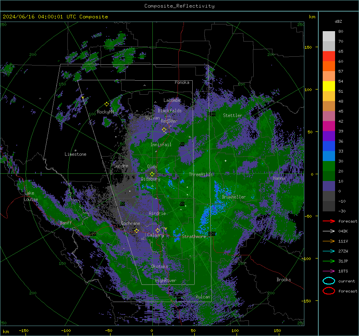This screenshot has width=359, height=336.
Task: Click the HighRiver town label
Action: coord(166,280)
